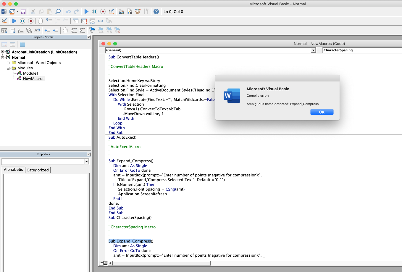
Task: Click Reset stop icon on Debug toolbar
Action: [x=31, y=21]
